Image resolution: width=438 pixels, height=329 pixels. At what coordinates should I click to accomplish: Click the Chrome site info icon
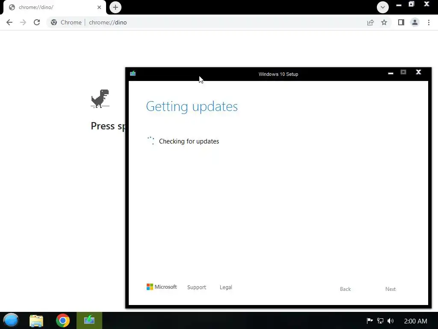tap(54, 22)
